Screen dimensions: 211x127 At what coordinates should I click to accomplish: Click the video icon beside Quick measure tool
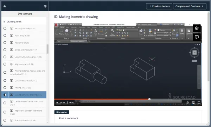(x=12, y=81)
